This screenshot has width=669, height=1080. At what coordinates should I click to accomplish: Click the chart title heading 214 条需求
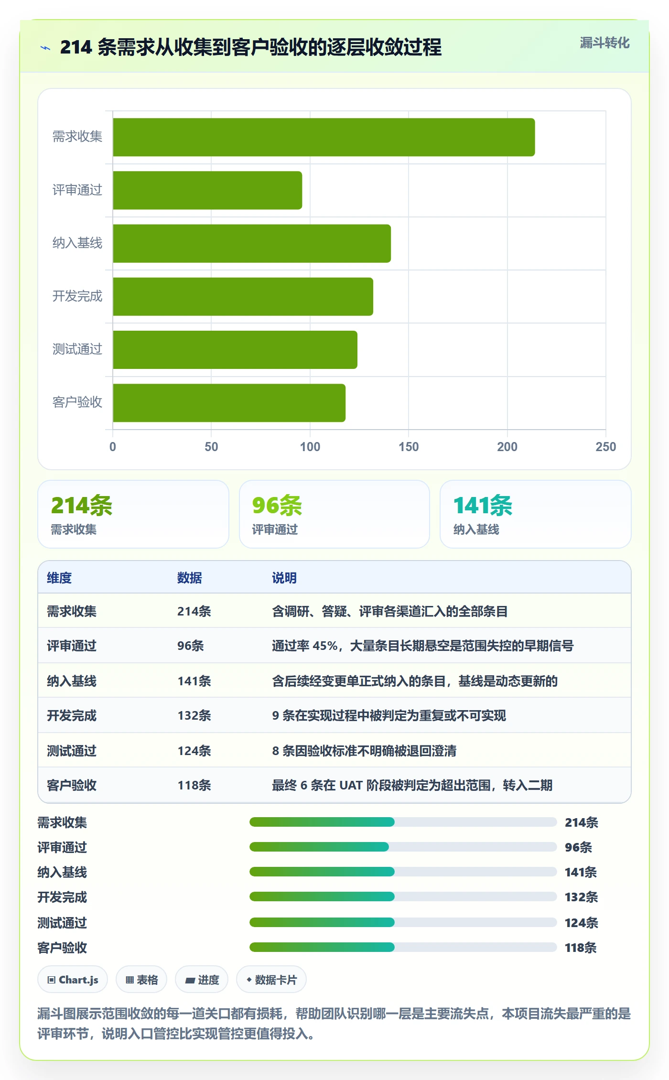251,47
